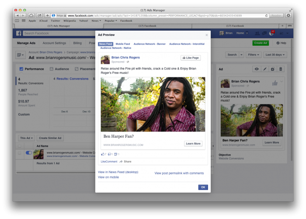Tick the checkbox in the Ad Name header row

20,146
